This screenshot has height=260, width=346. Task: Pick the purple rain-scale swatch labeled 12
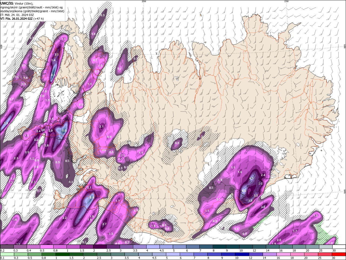click(x=256, y=254)
